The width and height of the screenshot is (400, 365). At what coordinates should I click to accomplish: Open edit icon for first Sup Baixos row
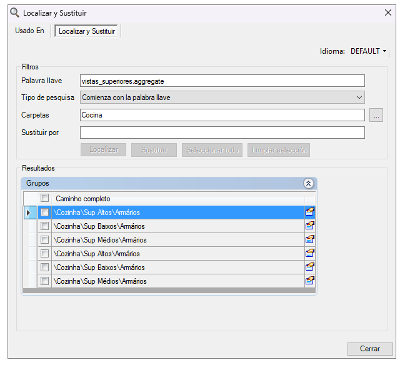click(x=309, y=226)
